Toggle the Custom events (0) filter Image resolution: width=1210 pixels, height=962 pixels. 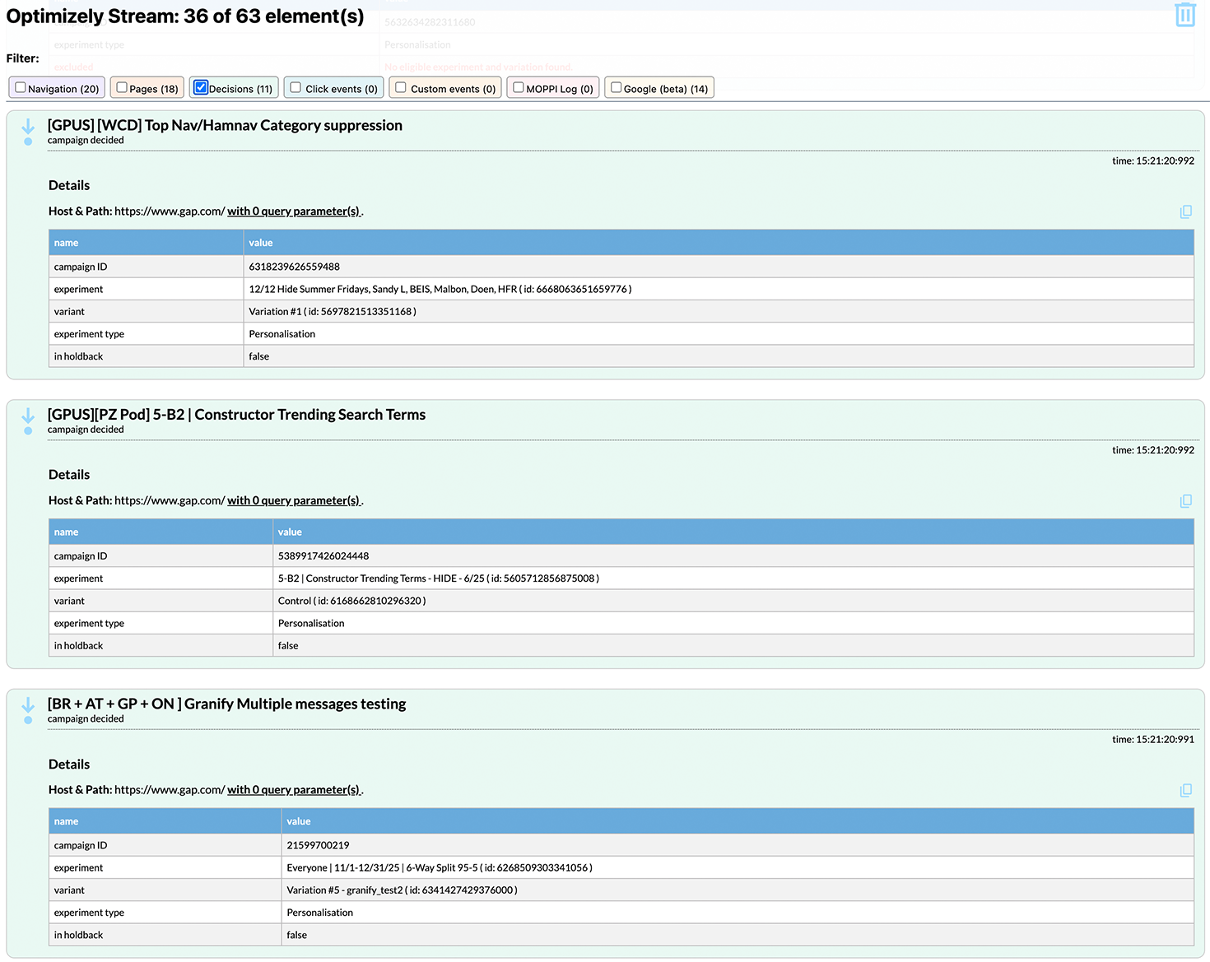click(x=401, y=87)
